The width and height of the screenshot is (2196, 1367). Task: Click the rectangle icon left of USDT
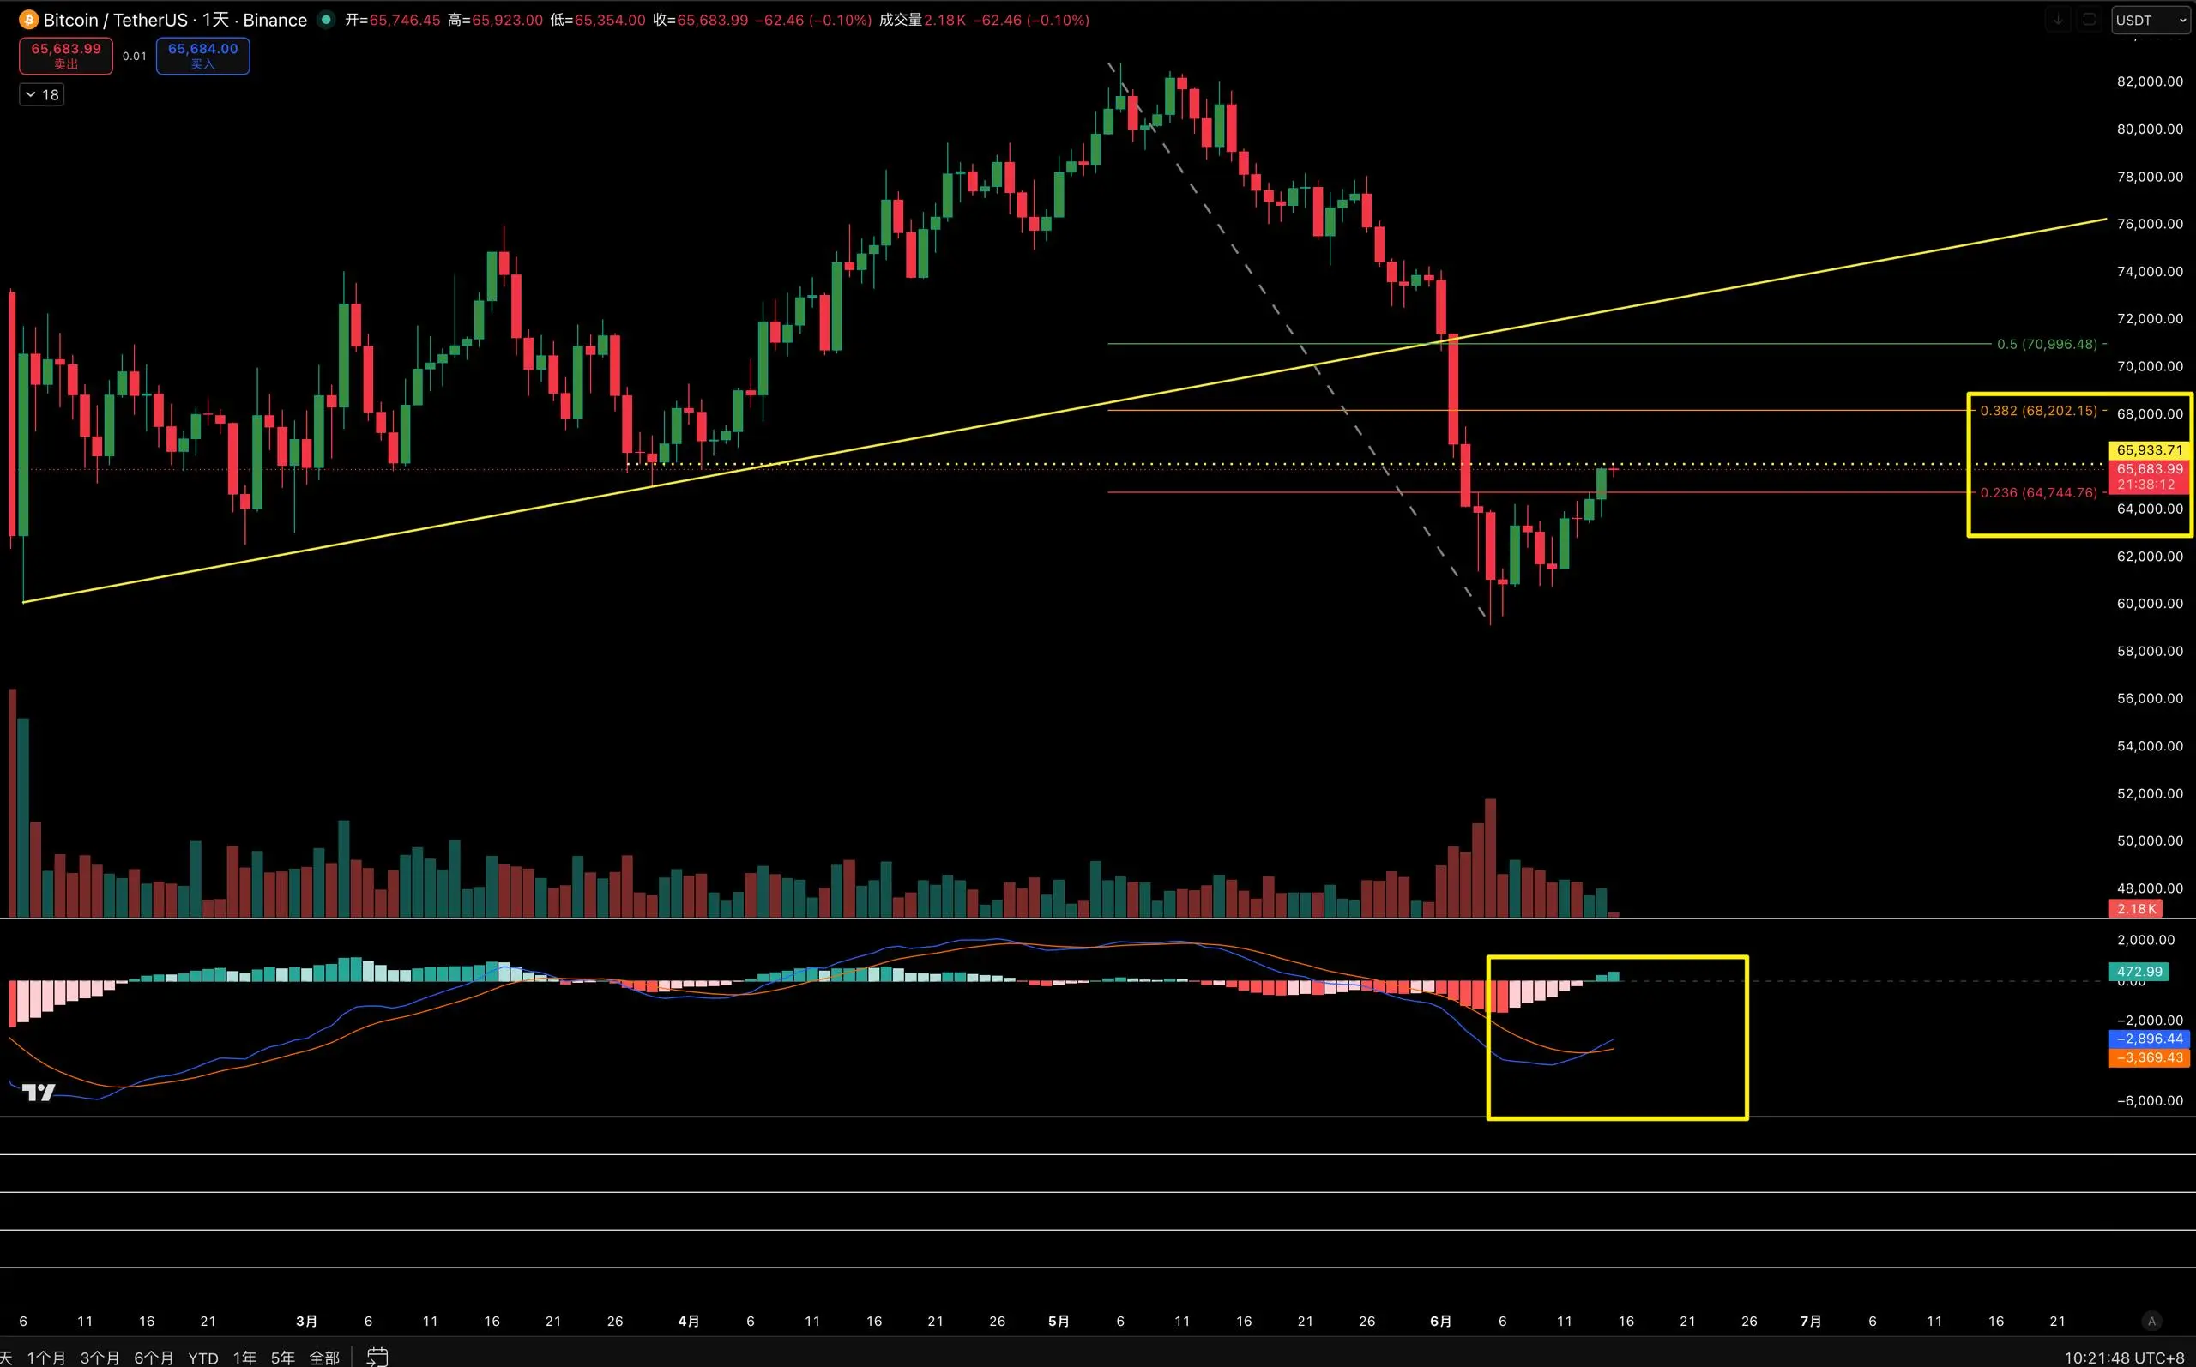[x=2089, y=20]
